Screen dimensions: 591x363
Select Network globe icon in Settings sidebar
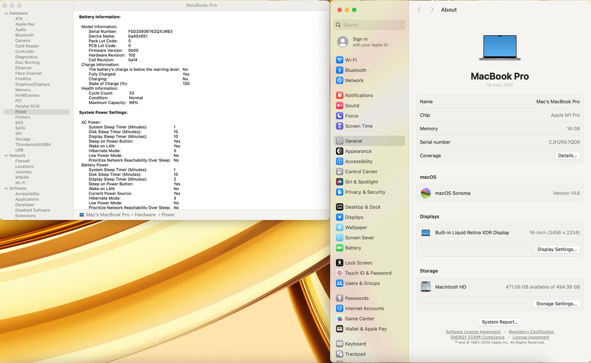[x=339, y=81]
